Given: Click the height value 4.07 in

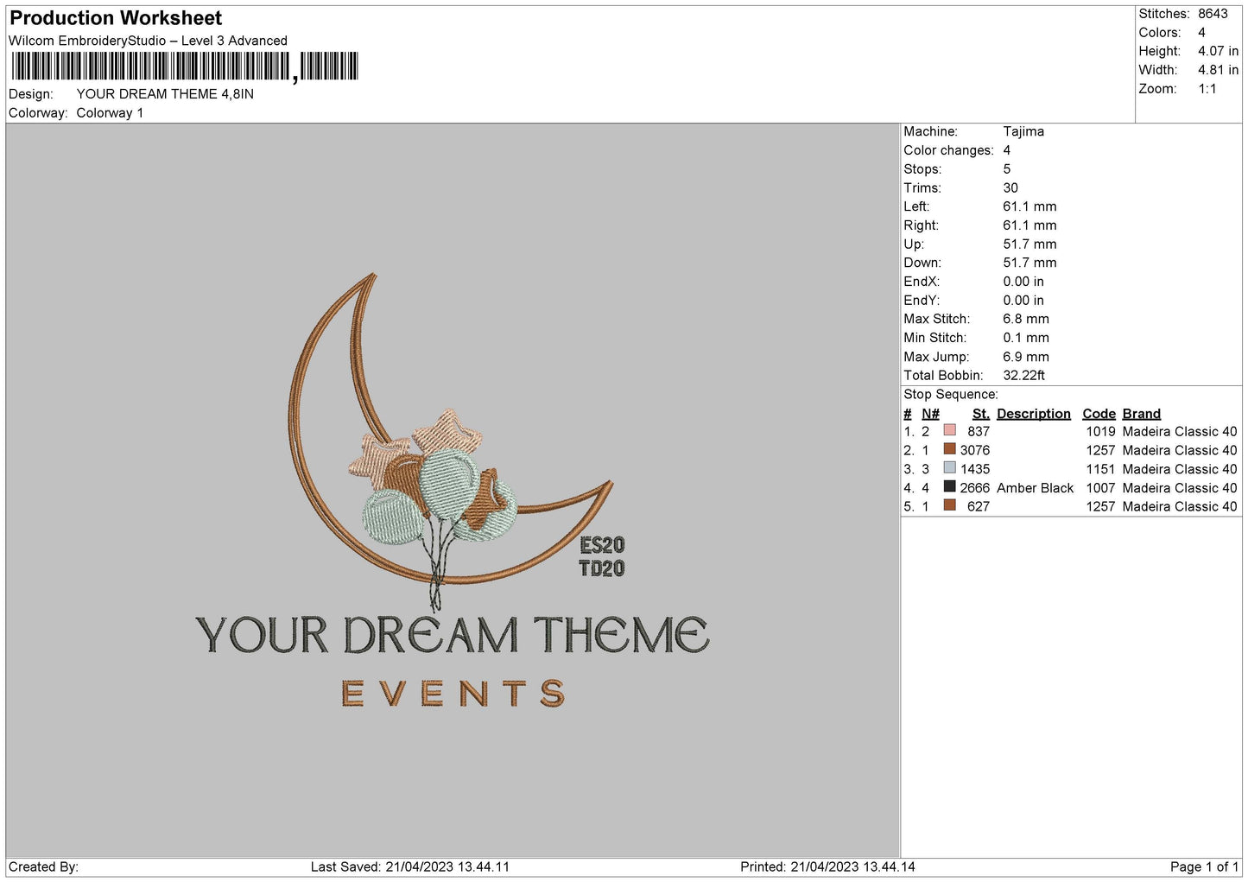Looking at the screenshot, I should [x=1218, y=51].
